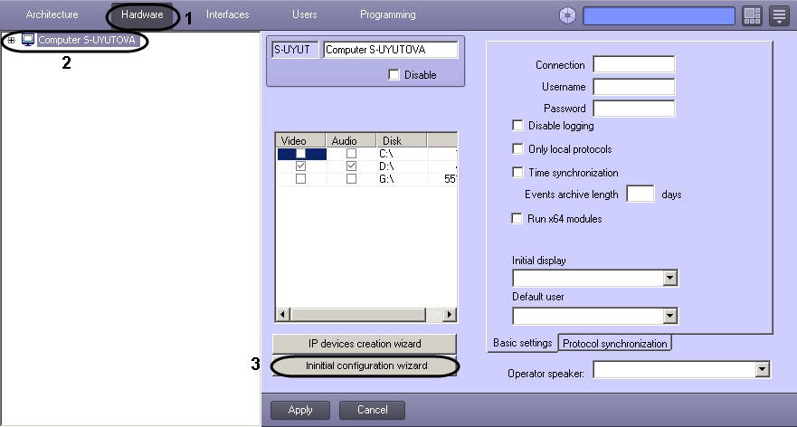Switch to the Hardware tab
This screenshot has height=427, width=797.
pyautogui.click(x=142, y=14)
